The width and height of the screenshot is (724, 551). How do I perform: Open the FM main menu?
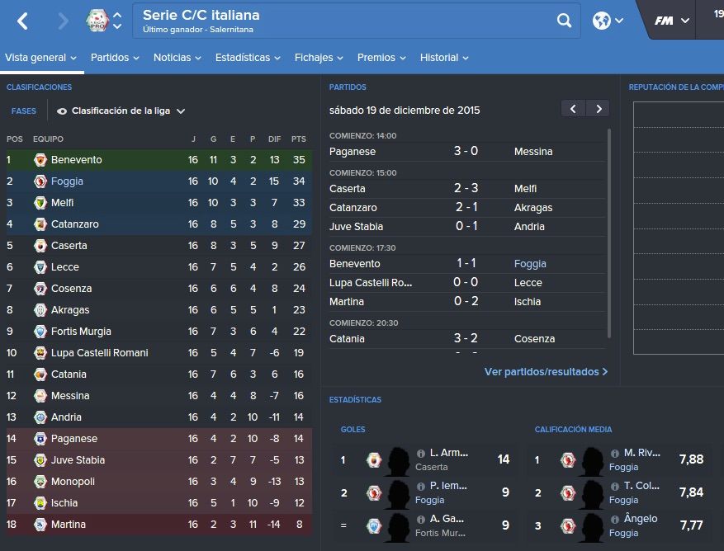[672, 21]
